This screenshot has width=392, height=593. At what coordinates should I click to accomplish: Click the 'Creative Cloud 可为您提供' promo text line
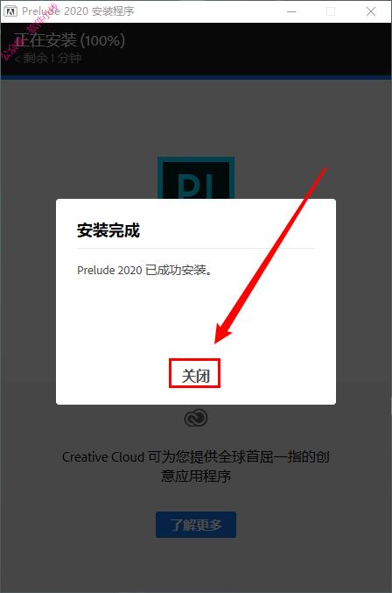(196, 457)
